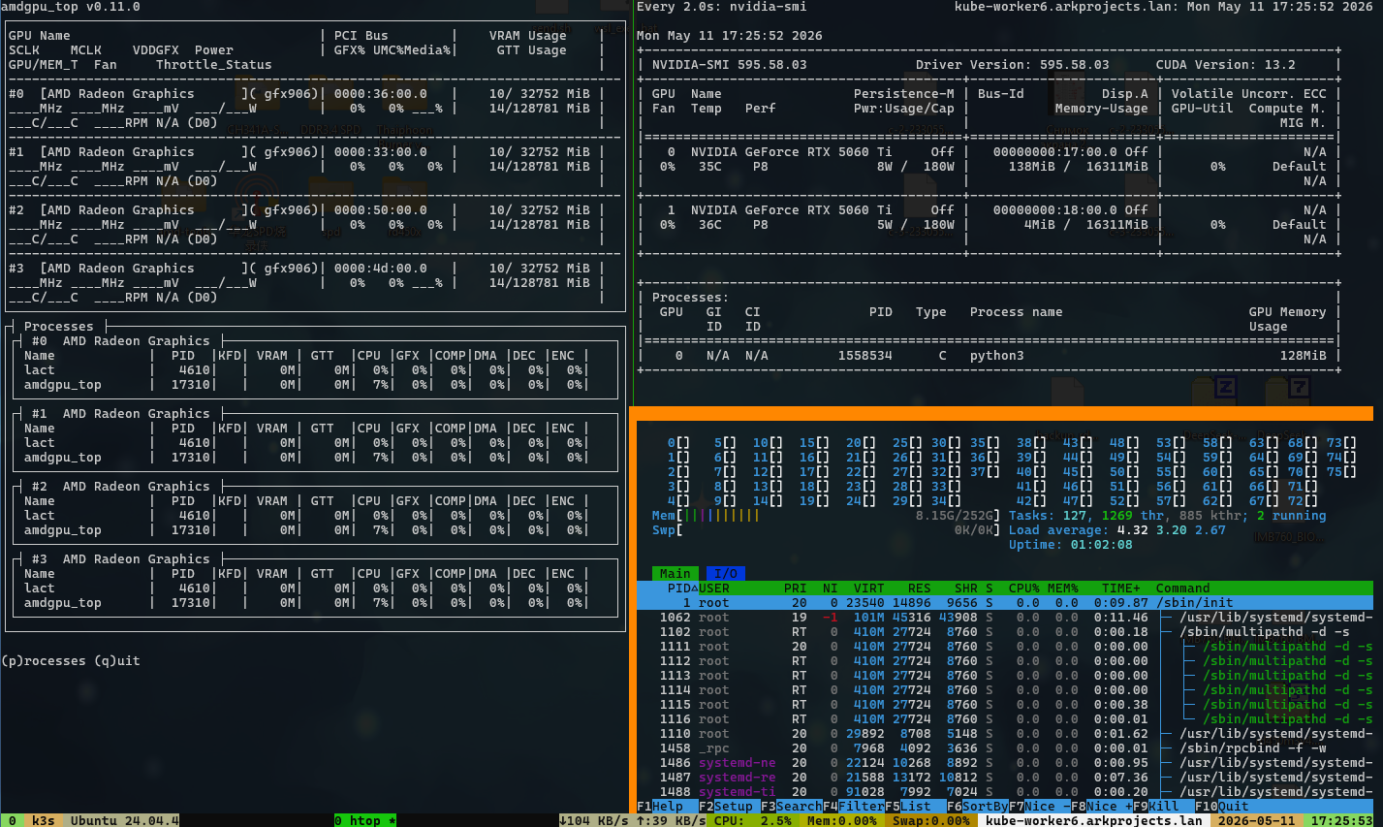
Task: Click F3 Search in htop footer
Action: (x=792, y=807)
